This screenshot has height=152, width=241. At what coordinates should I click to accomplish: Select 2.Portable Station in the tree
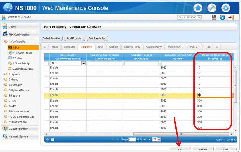click(x=22, y=53)
